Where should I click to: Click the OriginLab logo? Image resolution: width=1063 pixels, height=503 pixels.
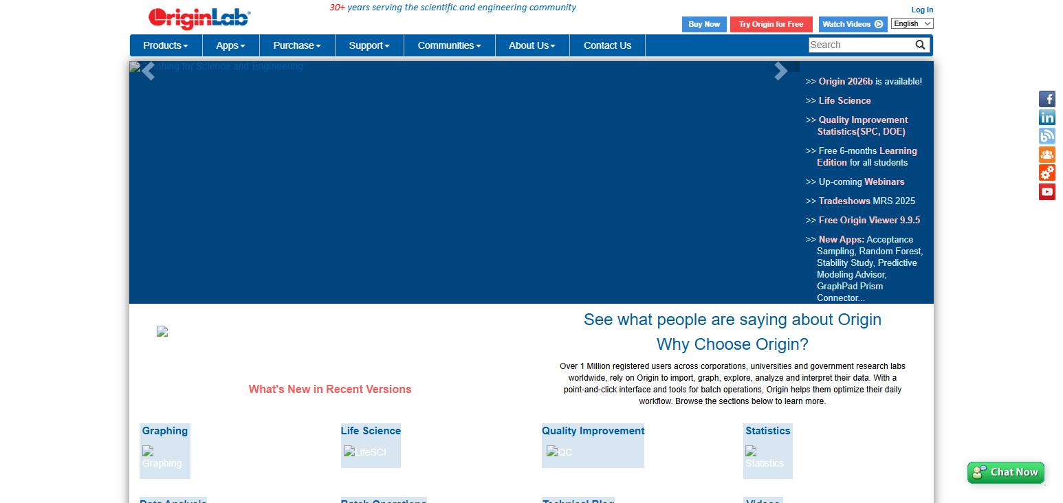[199, 18]
